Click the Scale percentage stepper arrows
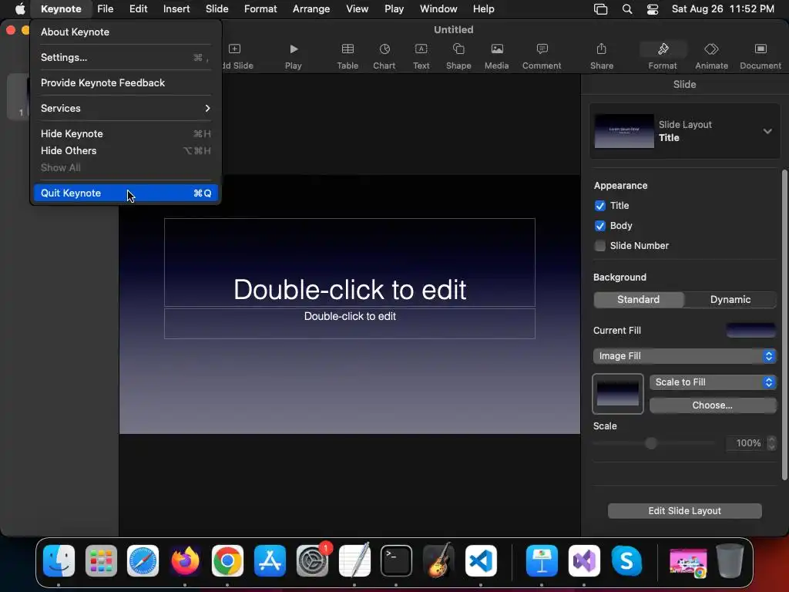This screenshot has height=592, width=789. 771,443
